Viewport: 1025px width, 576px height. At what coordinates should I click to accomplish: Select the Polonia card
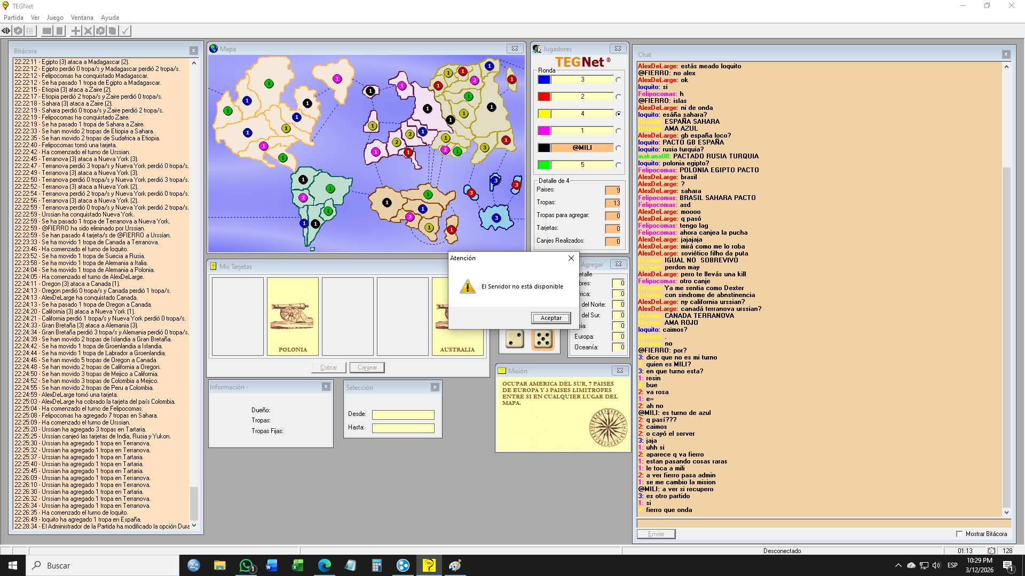[293, 316]
